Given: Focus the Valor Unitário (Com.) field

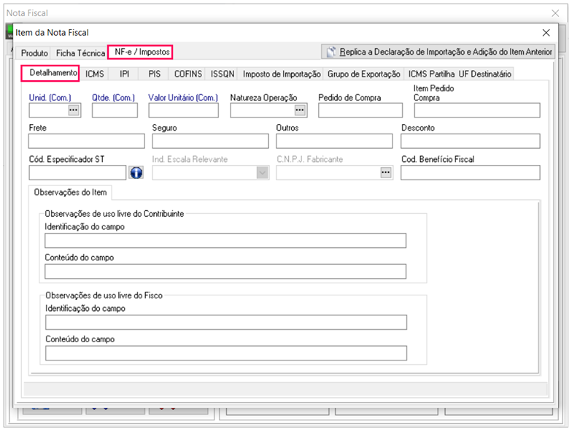Looking at the screenshot, I should 183,111.
